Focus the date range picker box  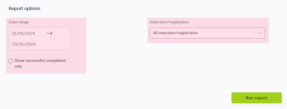(x=39, y=39)
